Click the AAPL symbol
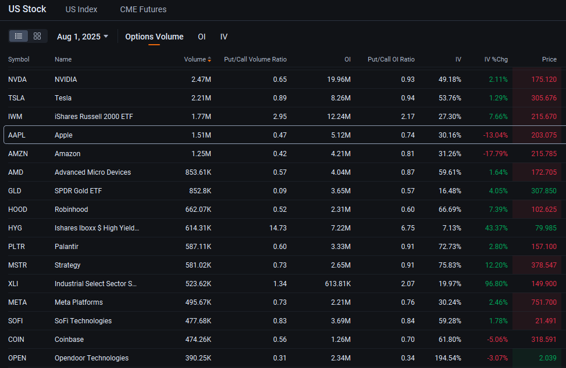566x368 pixels. 17,135
